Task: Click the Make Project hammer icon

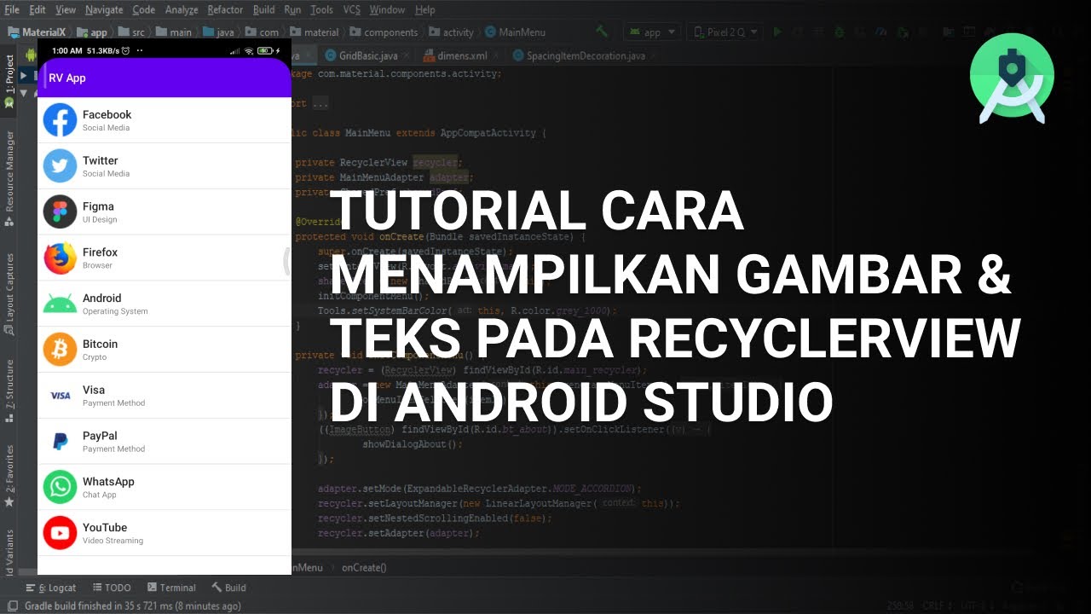Action: pyautogui.click(x=602, y=31)
